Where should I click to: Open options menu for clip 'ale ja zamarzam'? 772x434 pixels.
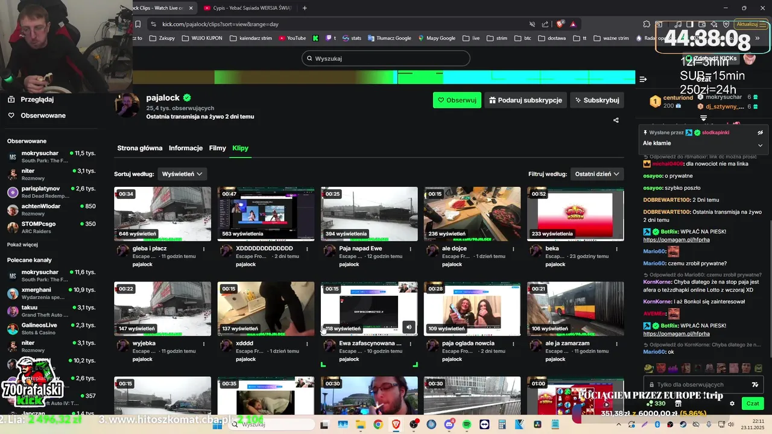click(616, 343)
